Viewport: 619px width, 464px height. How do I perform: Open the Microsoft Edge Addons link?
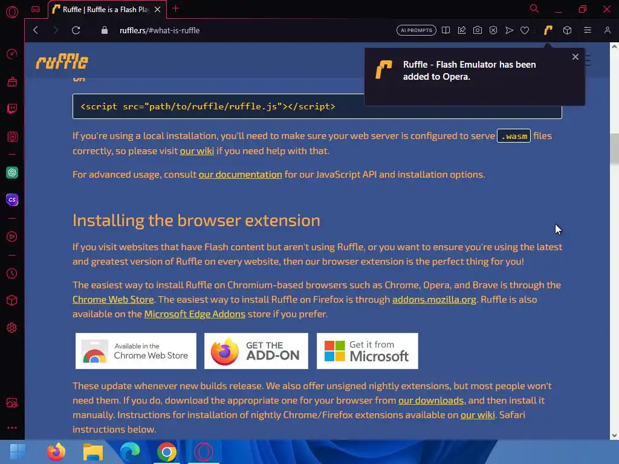pyautogui.click(x=195, y=314)
